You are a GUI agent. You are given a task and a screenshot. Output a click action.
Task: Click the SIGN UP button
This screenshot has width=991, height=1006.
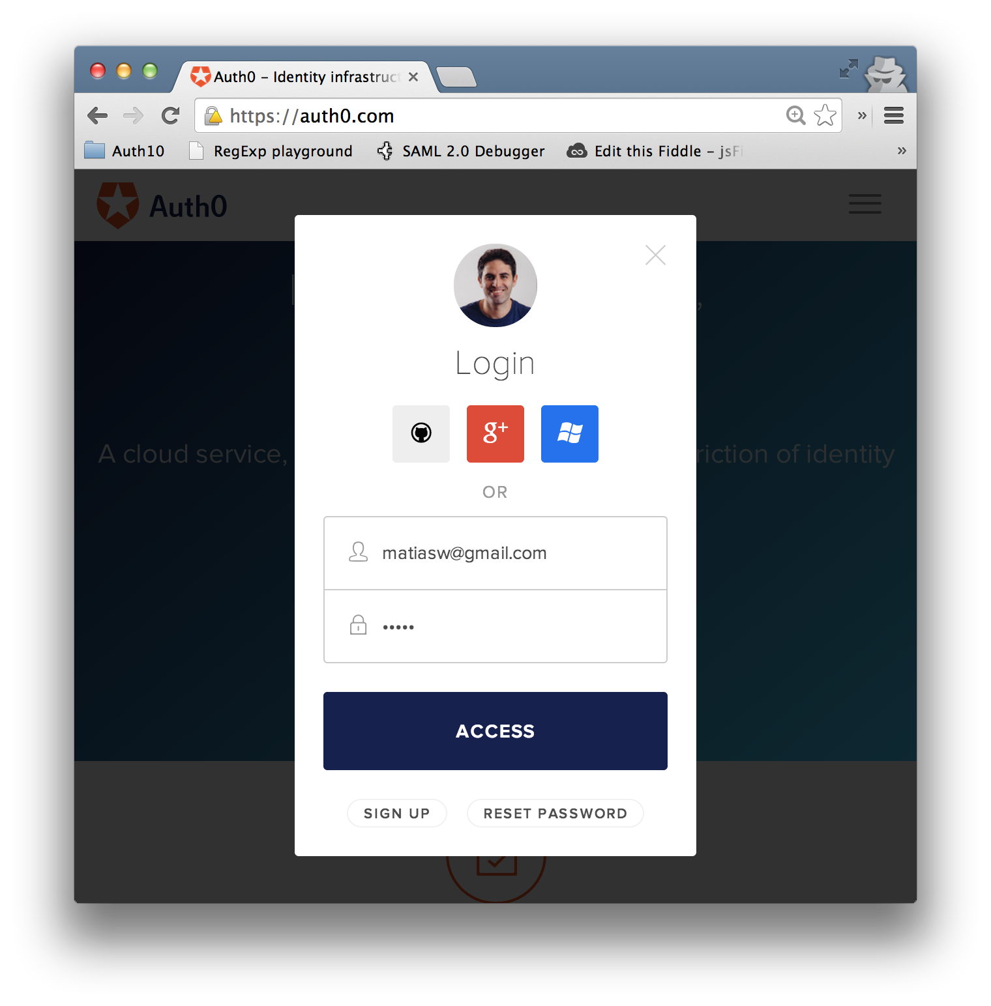coord(397,813)
